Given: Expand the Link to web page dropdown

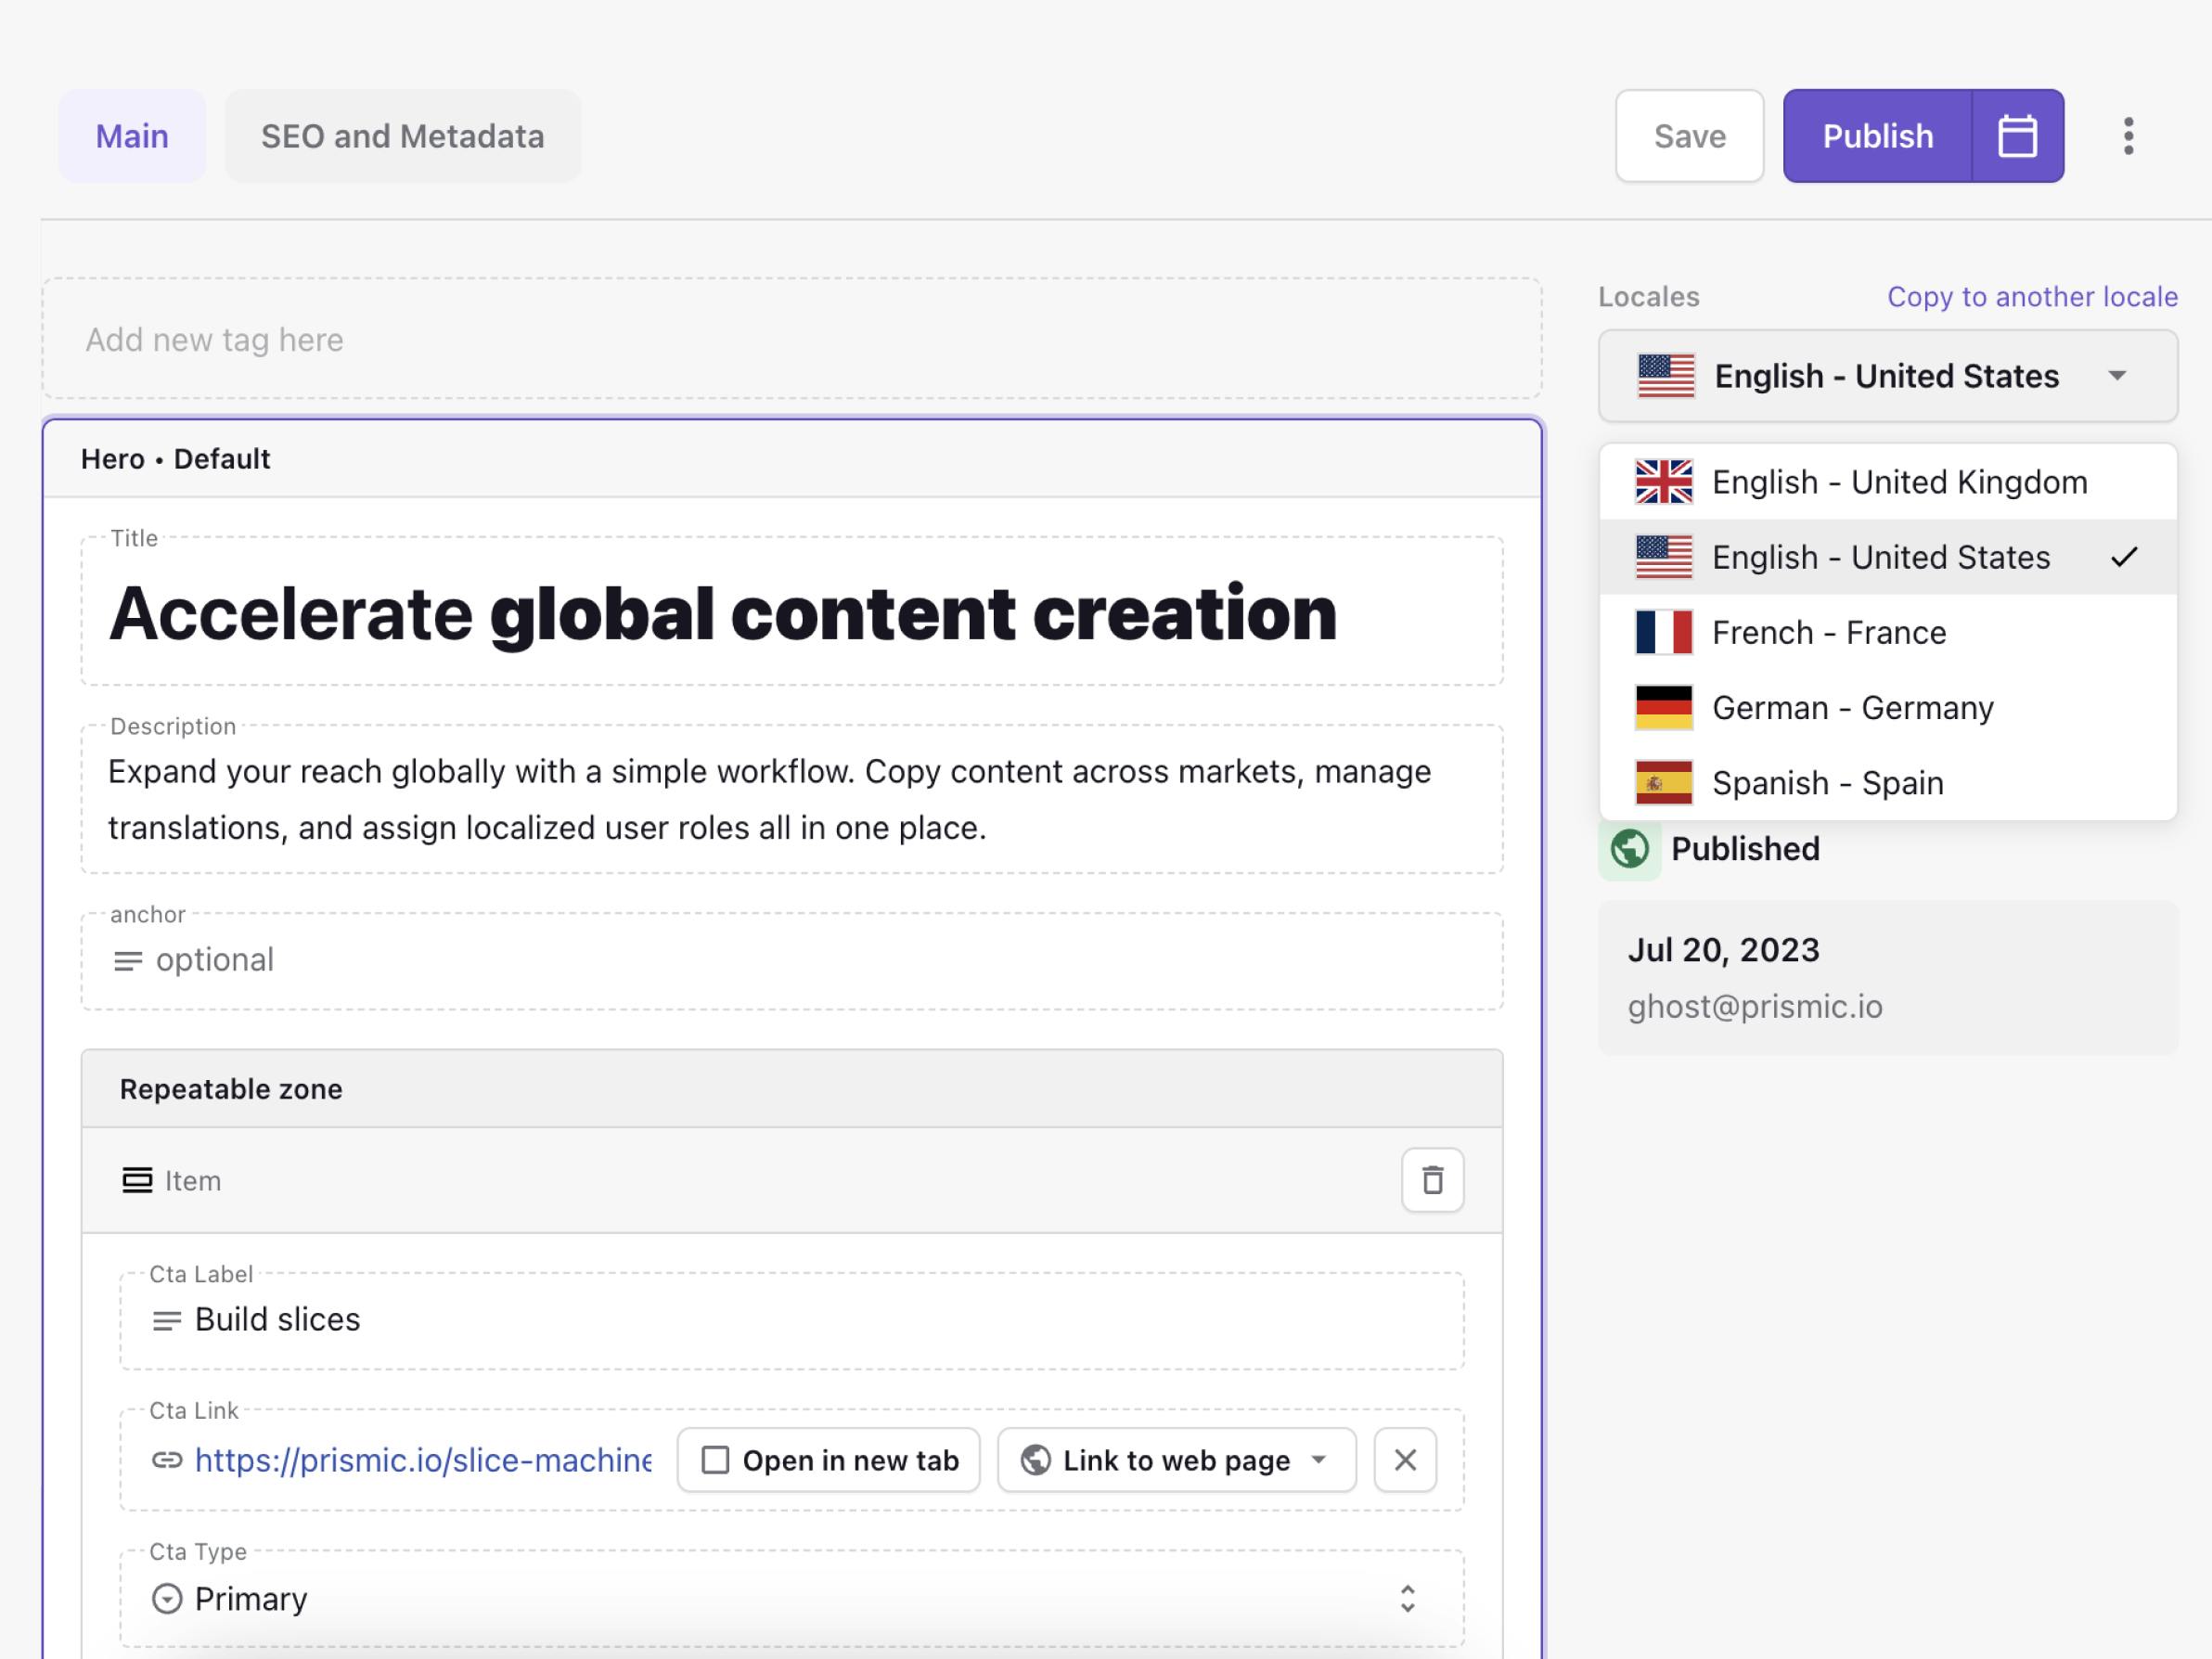Looking at the screenshot, I should [x=1176, y=1460].
